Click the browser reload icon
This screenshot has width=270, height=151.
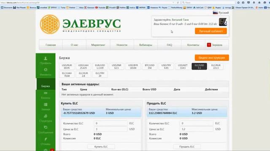(178, 3)
